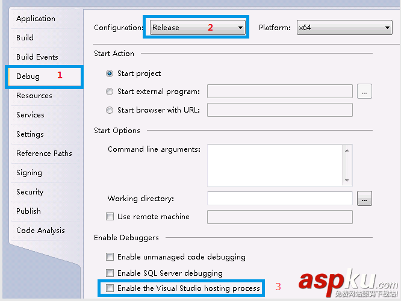This screenshot has width=401, height=301.
Task: Enable unmanaged code debugging checkbox
Action: click(110, 257)
